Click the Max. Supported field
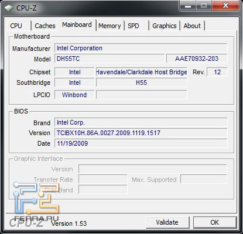 point(204,179)
